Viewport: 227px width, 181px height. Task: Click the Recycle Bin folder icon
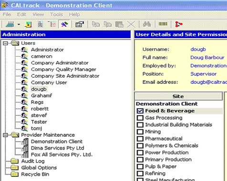pos(15,174)
